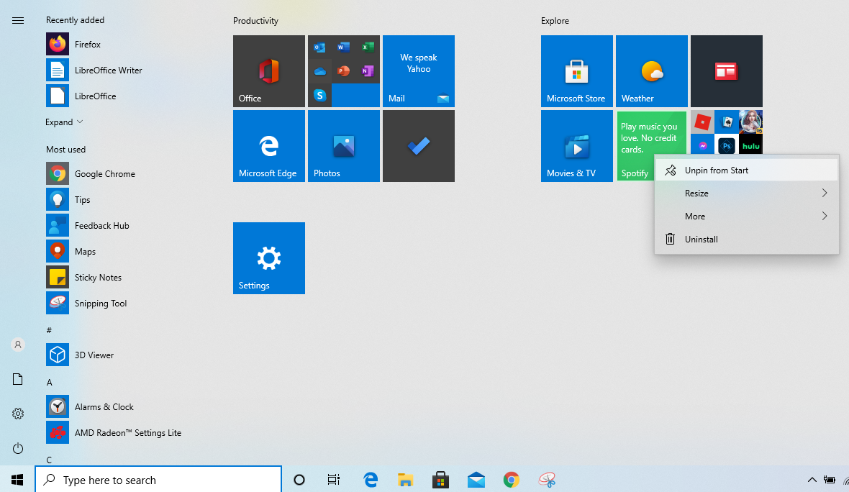The image size is (849, 492).
Task: Click the Outlook icon in Office folder tile
Action: [320, 47]
